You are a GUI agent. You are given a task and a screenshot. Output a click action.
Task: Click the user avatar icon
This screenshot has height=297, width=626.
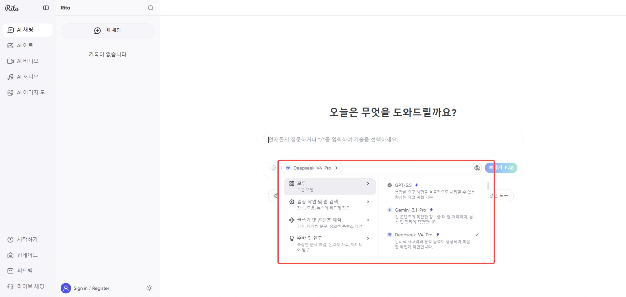coord(66,288)
